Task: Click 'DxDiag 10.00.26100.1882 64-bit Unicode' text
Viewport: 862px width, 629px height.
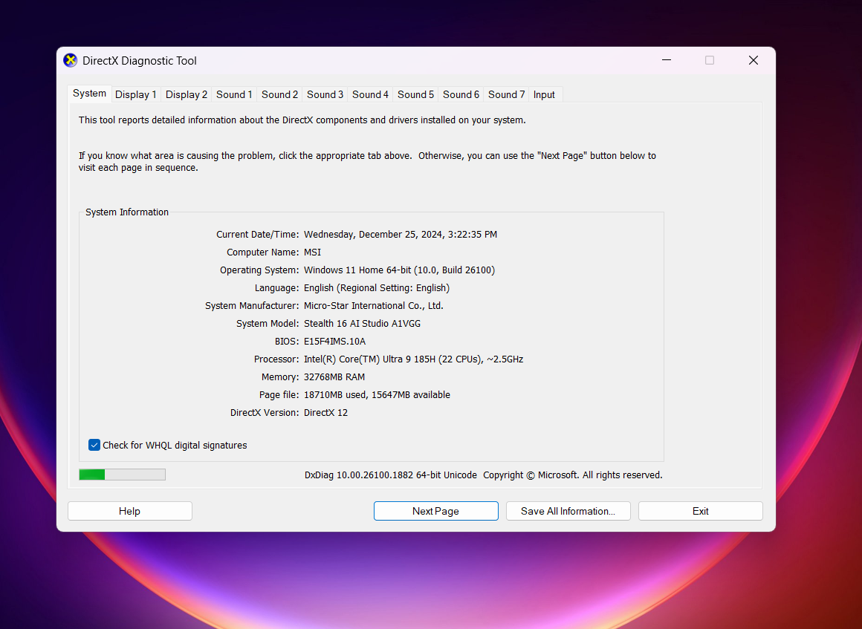Action: coord(391,475)
